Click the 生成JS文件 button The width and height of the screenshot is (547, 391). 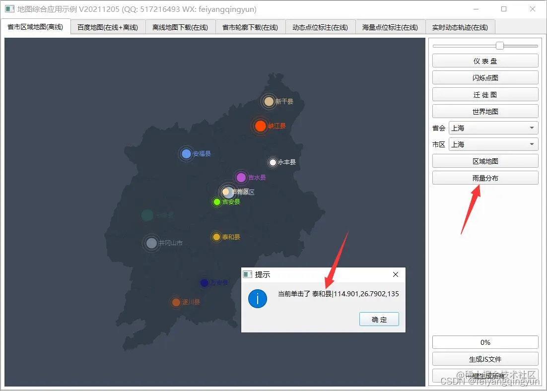tap(485, 359)
